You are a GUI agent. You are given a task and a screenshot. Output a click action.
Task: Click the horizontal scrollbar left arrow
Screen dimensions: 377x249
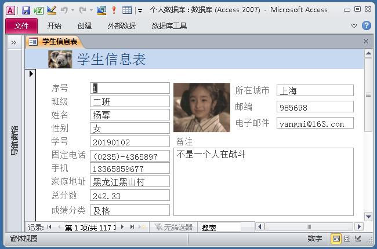click(x=260, y=226)
